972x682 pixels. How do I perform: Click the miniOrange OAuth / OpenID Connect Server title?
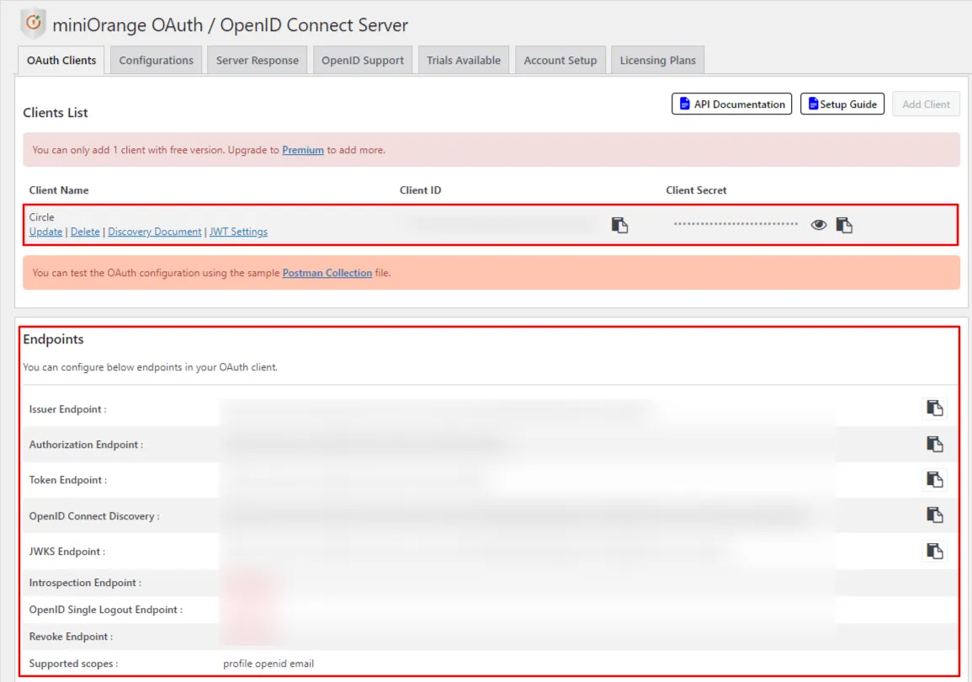click(x=230, y=24)
